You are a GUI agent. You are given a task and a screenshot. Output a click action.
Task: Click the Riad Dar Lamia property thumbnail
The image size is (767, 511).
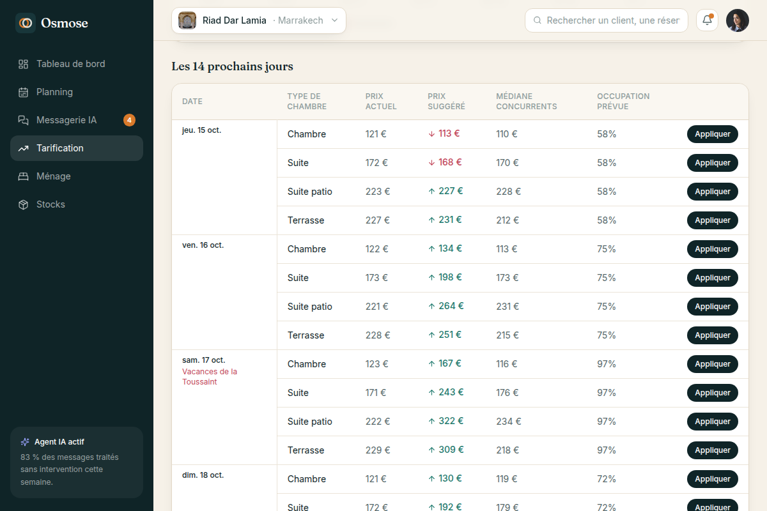point(187,20)
